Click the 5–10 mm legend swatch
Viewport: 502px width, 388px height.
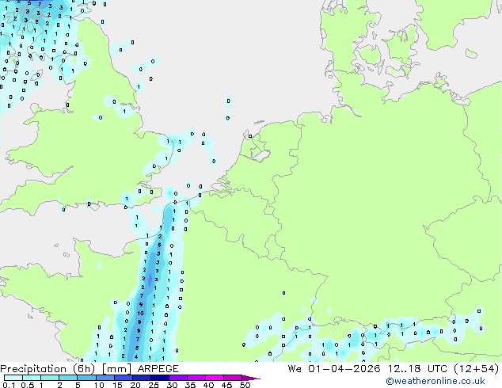[86, 378]
